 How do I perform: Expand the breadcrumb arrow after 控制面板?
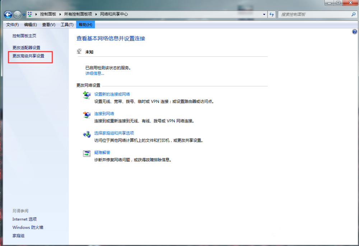61,14
